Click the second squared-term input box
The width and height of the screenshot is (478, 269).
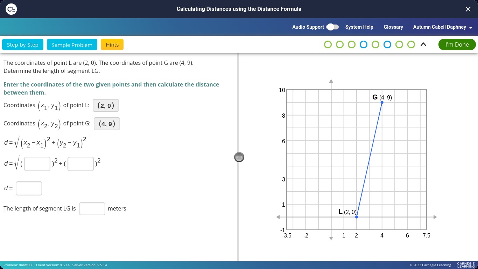click(x=81, y=164)
